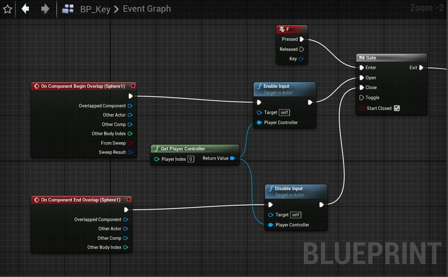448x277 pixels.
Task: Select the Disable Input node title
Action: tap(289, 189)
